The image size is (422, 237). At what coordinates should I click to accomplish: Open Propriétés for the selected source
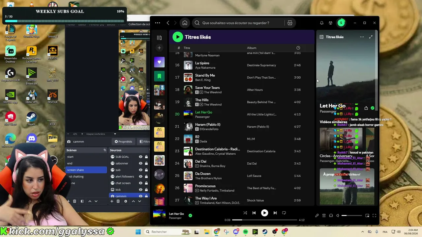click(x=123, y=142)
